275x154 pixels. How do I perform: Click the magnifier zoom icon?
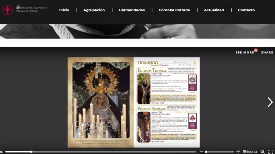262,152
